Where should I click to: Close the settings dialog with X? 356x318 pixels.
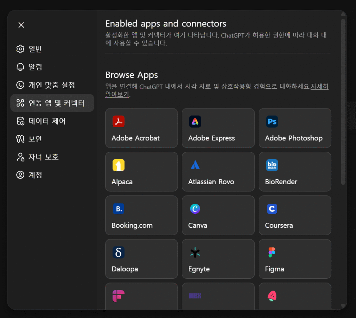(21, 25)
